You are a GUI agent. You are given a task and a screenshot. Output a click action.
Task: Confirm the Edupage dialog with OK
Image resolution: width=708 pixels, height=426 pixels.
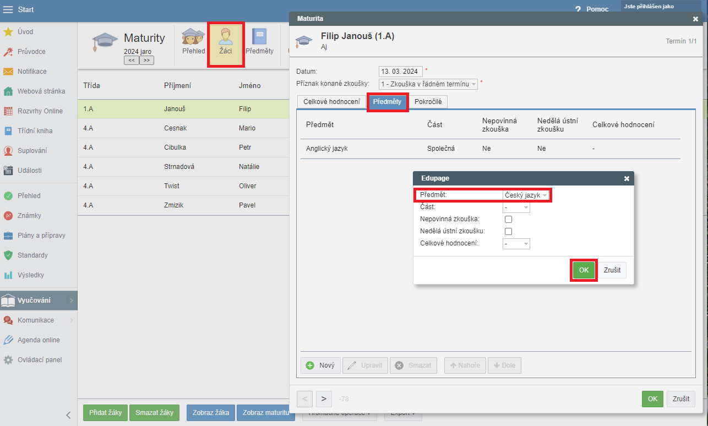click(584, 270)
